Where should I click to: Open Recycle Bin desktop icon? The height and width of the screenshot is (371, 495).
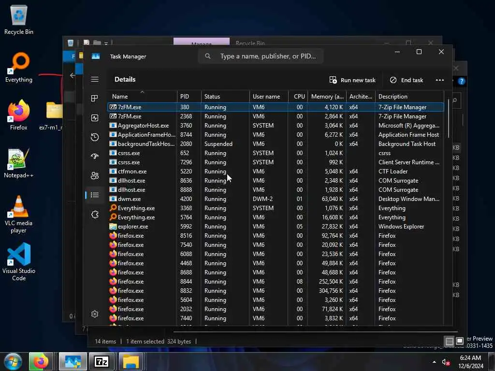tap(19, 20)
